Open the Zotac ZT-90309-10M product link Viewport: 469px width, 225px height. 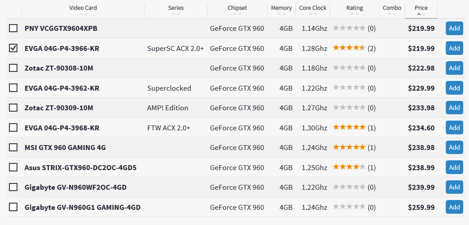point(59,108)
